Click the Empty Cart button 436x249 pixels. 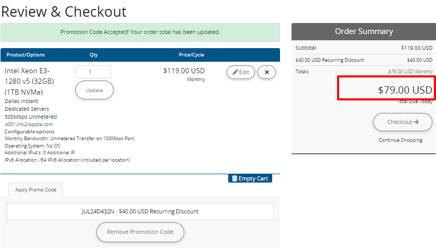coord(250,178)
